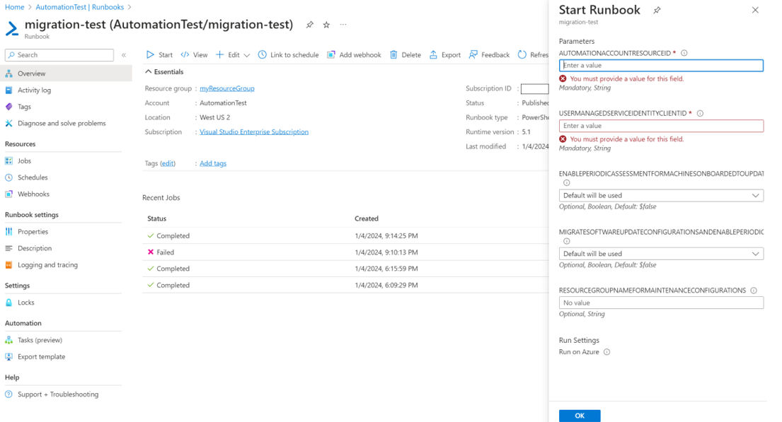The height and width of the screenshot is (422, 782).
Task: Click the Refresh icon in the toolbar
Action: (x=522, y=55)
